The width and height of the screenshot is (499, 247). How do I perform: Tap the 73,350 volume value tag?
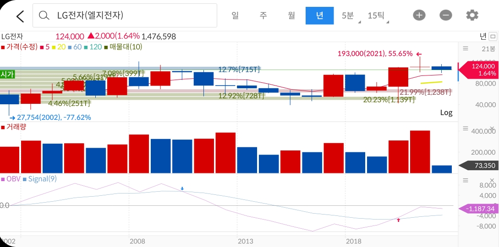[x=479, y=166]
